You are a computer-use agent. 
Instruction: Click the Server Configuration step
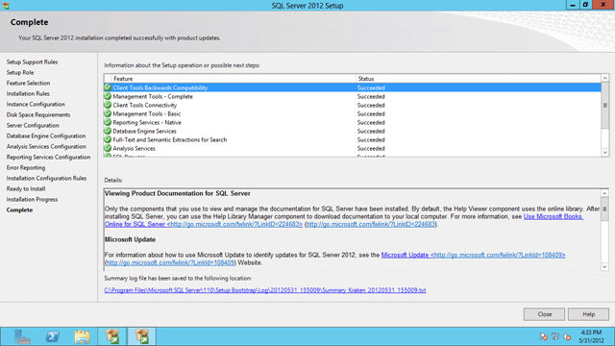[x=33, y=126]
